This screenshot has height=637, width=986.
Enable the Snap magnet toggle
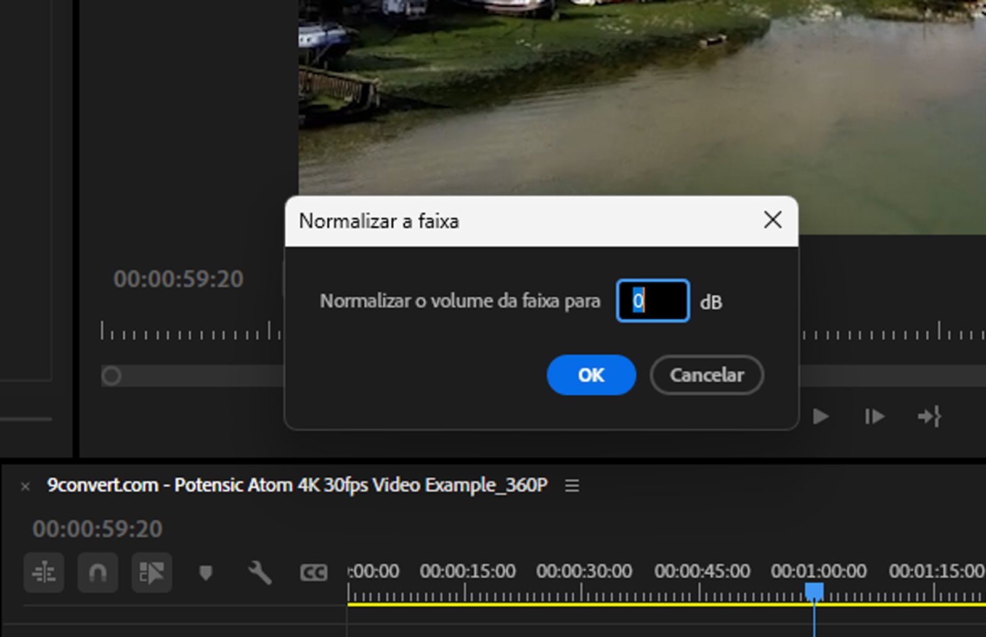97,573
